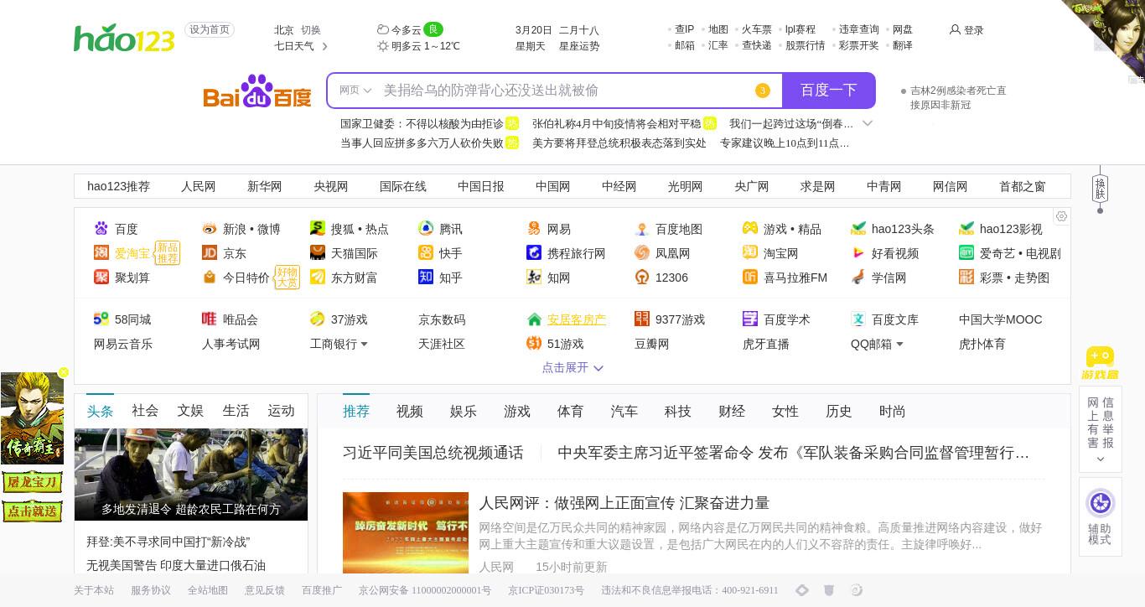Switch to the 视频 tab
1145x607 pixels.
tap(410, 411)
